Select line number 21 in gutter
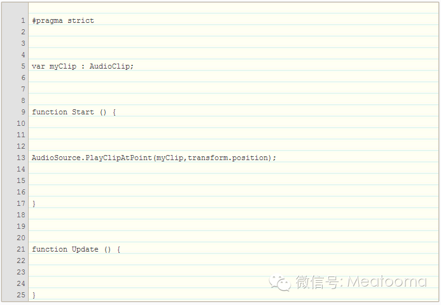Viewport: 441px width, 305px height. (21, 249)
